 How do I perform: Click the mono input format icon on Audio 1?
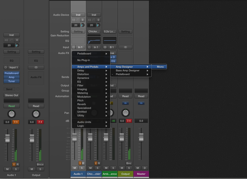(x=74, y=47)
